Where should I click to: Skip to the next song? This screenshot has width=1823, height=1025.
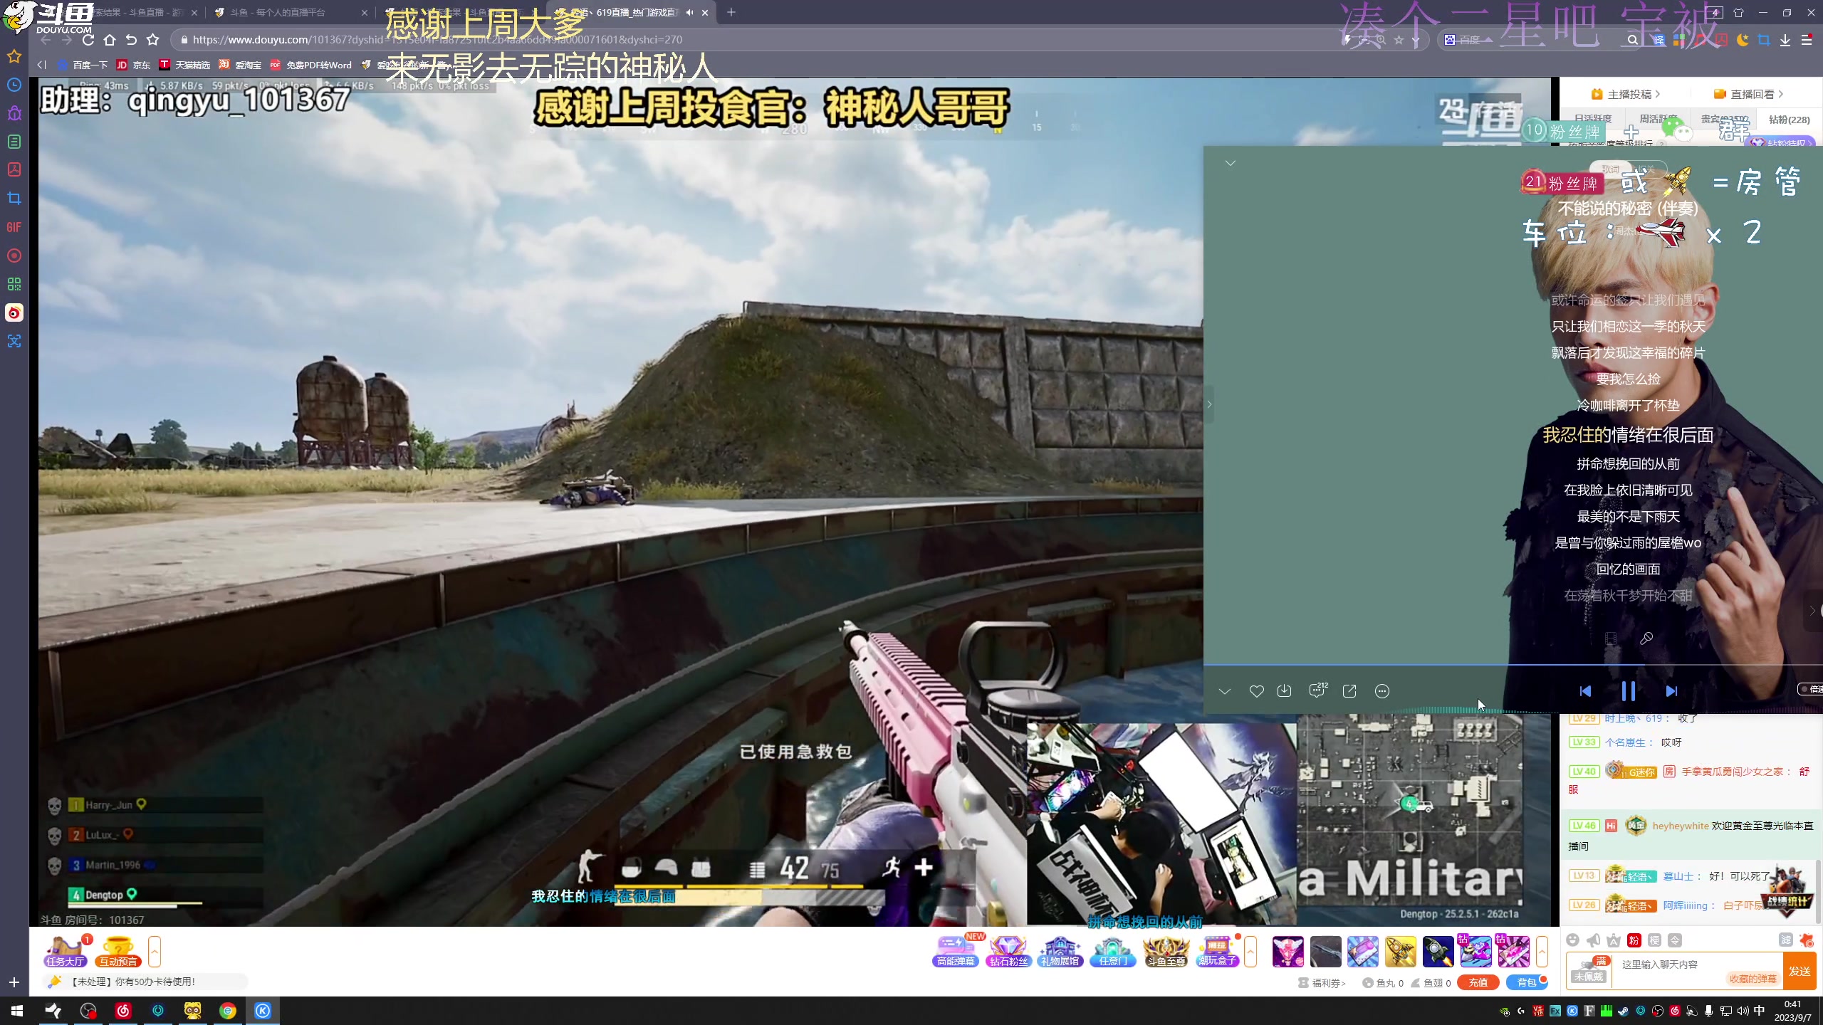(x=1671, y=691)
